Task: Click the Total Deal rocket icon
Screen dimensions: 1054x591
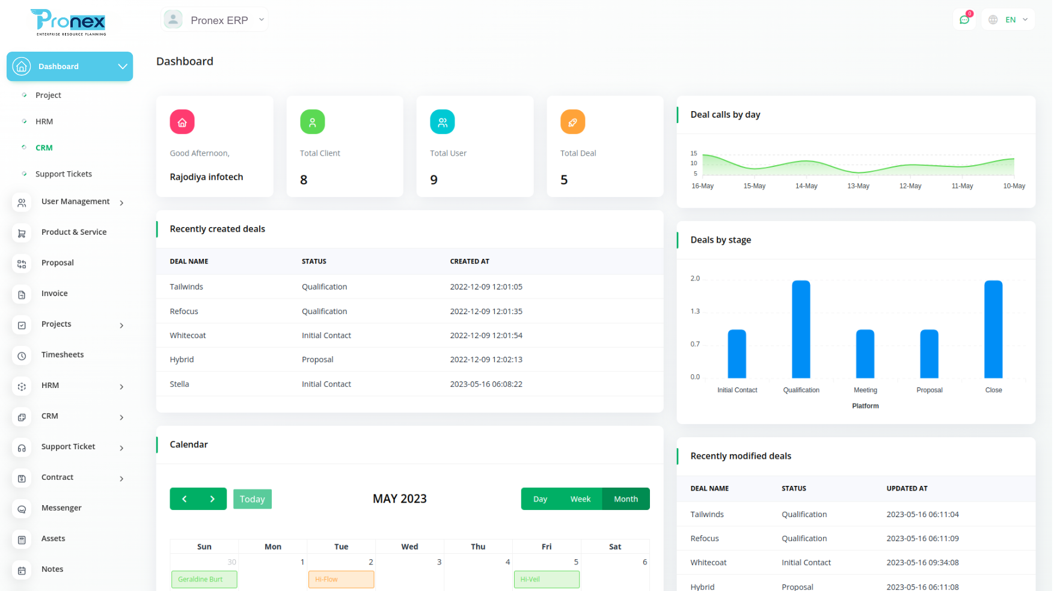Action: tap(572, 122)
